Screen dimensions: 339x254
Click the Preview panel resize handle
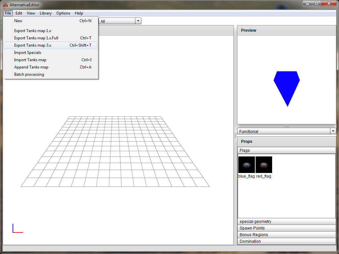(287, 126)
